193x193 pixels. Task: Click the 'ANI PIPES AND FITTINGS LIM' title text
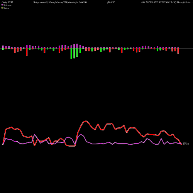(158, 2)
